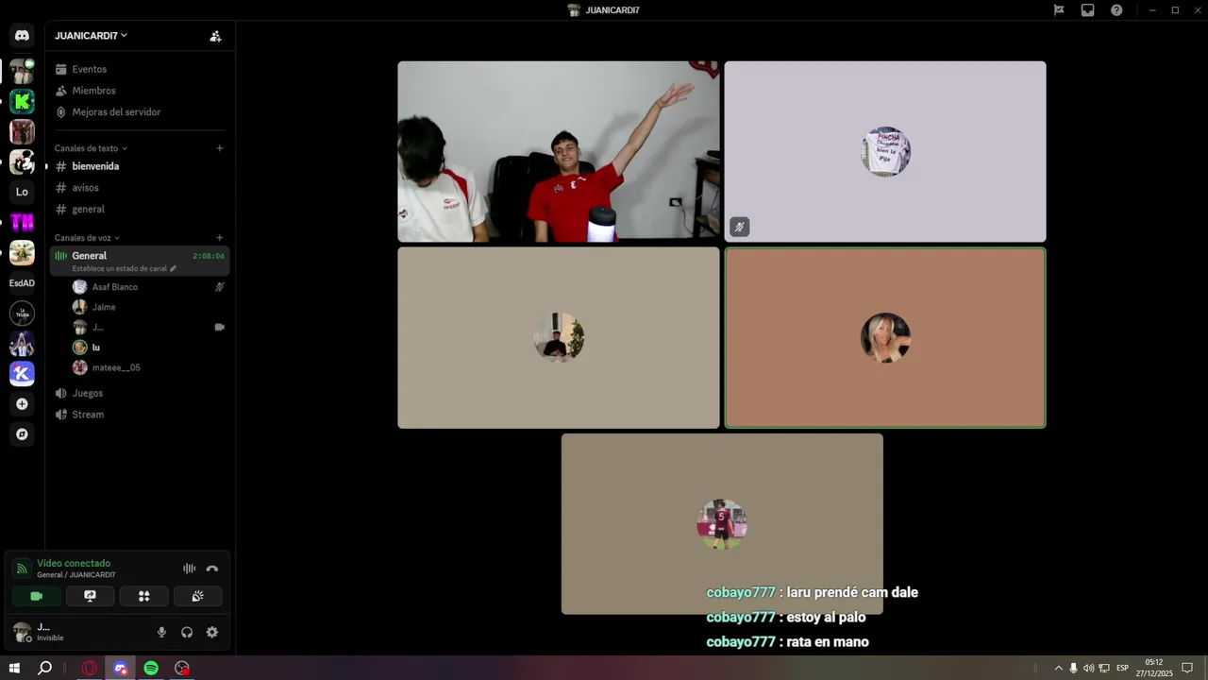The height and width of the screenshot is (680, 1208).
Task: Add a new server
Action: coord(22,404)
